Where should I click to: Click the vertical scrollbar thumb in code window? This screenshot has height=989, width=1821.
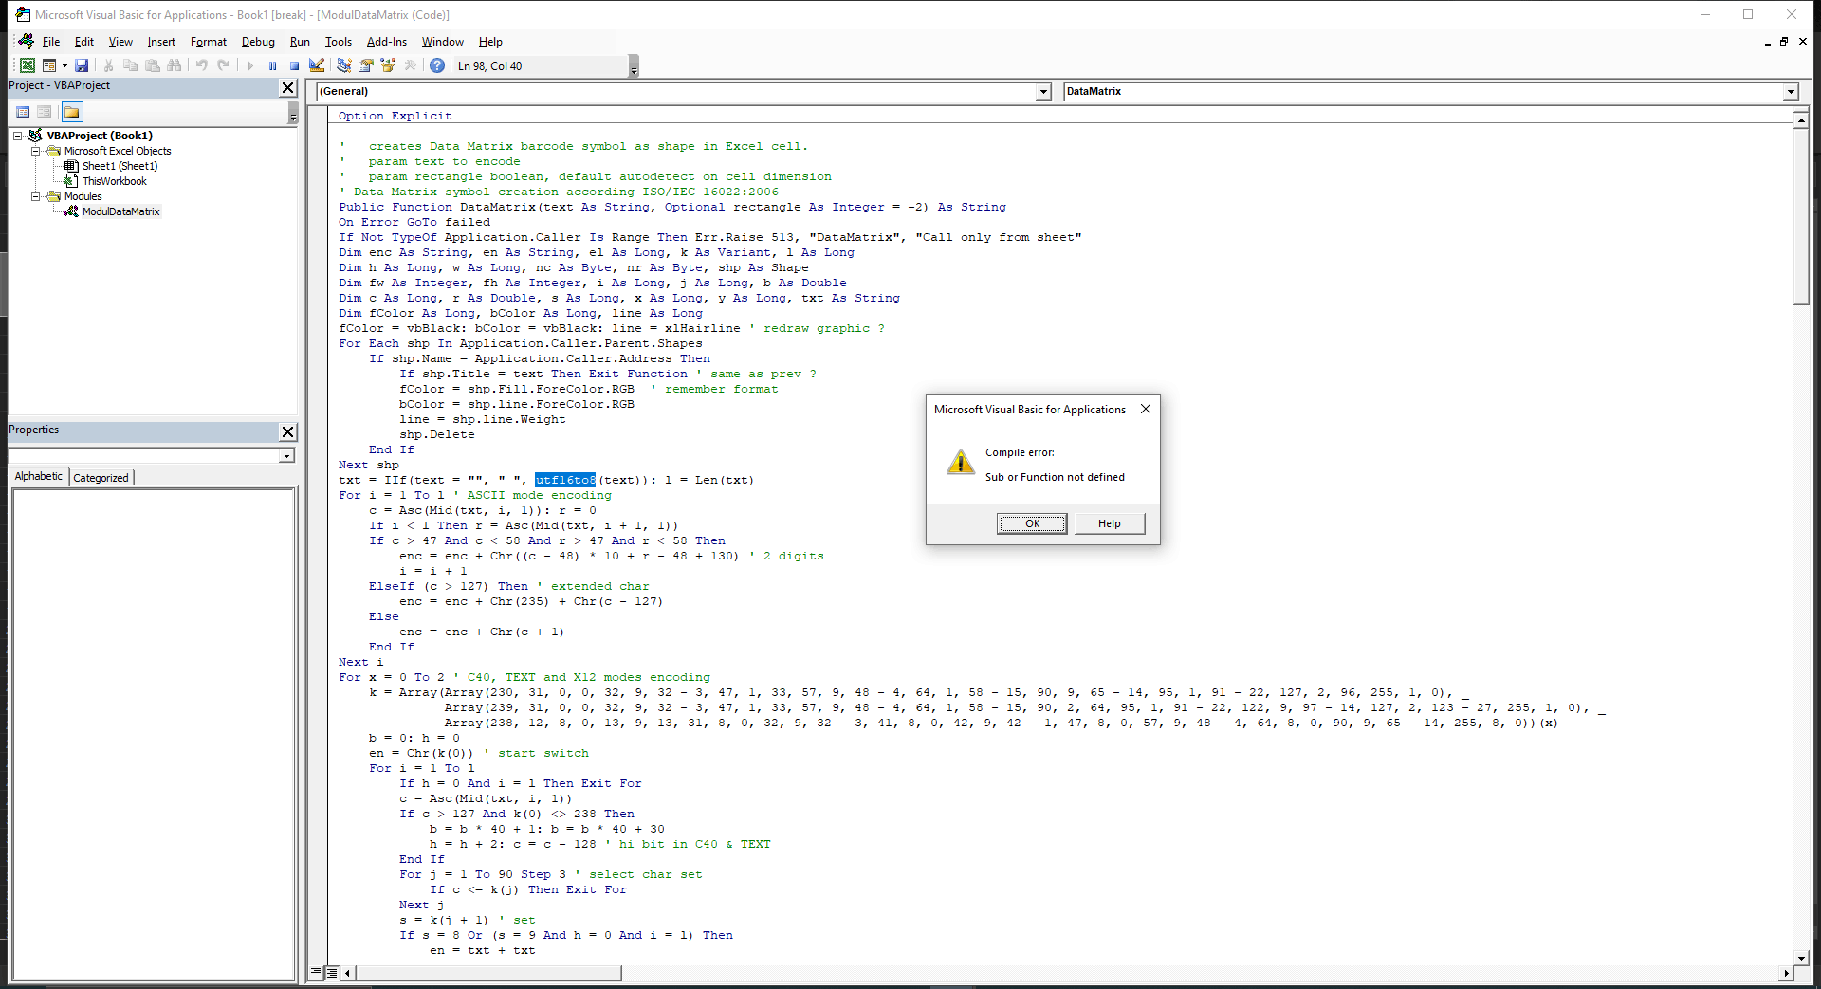click(x=1801, y=216)
